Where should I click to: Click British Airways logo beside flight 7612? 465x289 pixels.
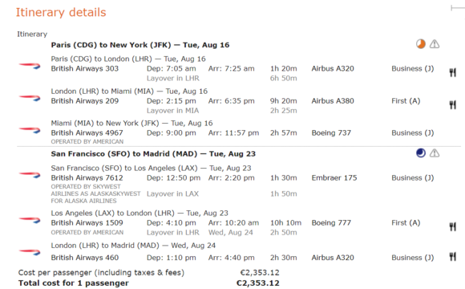click(x=30, y=174)
